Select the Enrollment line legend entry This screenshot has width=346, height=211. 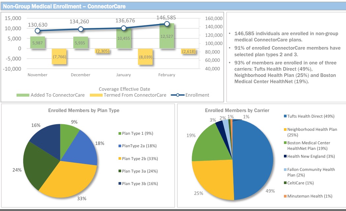coord(190,95)
